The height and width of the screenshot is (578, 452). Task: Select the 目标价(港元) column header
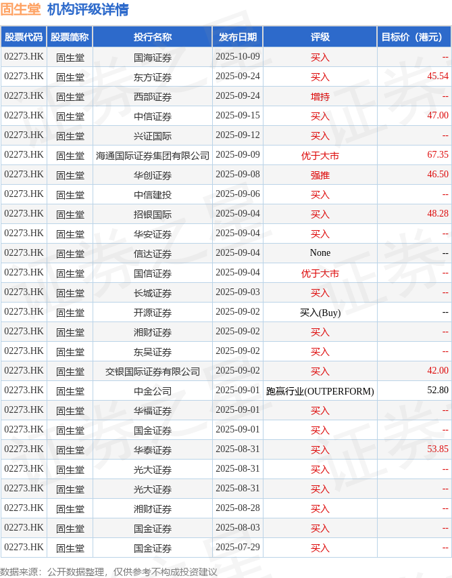(414, 37)
